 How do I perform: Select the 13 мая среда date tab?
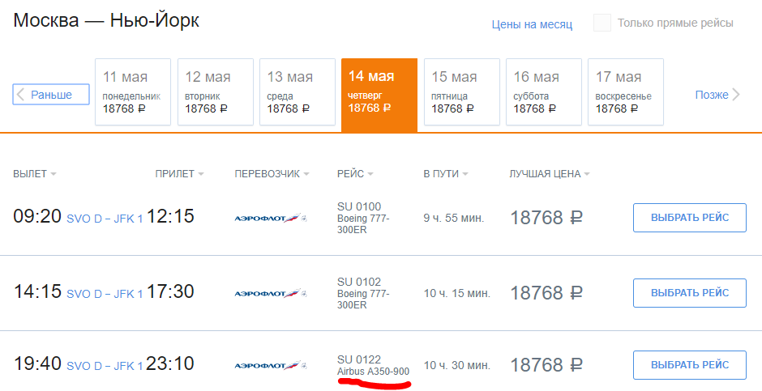pyautogui.click(x=298, y=92)
